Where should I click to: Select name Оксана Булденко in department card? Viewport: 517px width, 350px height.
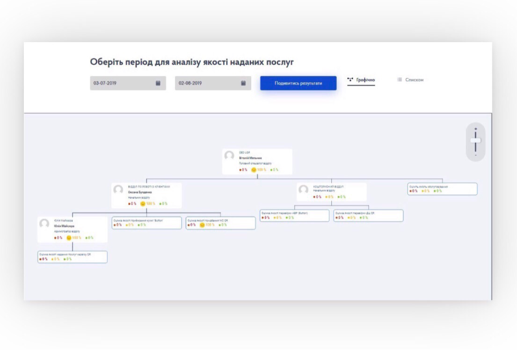point(140,192)
